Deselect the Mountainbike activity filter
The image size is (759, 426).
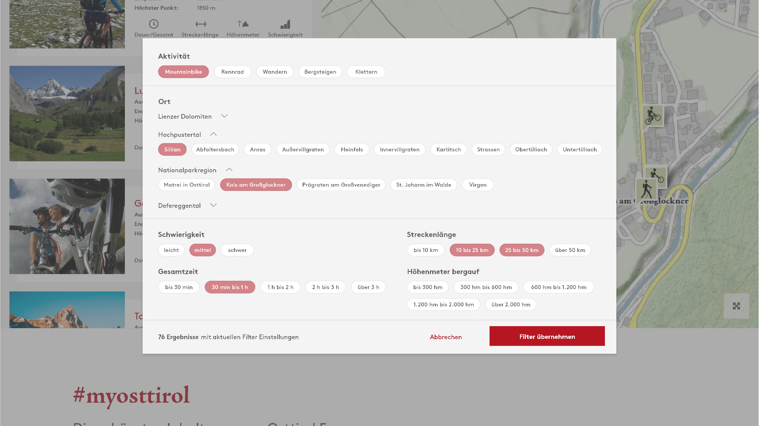[x=183, y=72]
